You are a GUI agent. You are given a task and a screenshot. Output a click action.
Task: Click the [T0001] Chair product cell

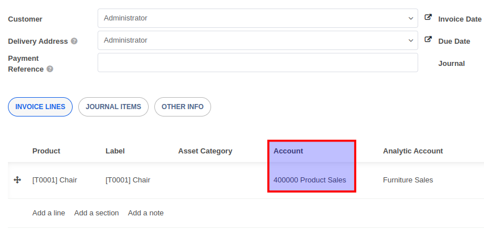tap(54, 180)
